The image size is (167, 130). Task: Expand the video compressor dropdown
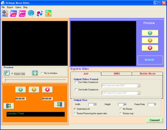[x=139, y=86]
